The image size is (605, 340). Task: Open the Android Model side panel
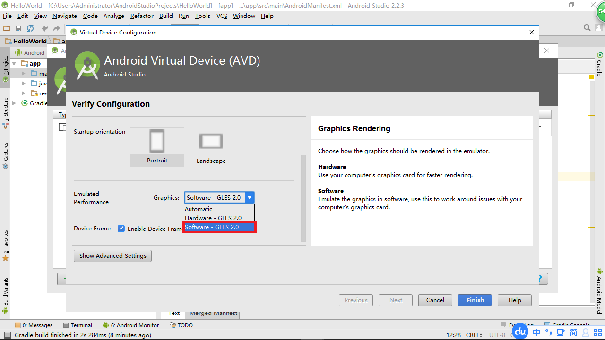(599, 291)
